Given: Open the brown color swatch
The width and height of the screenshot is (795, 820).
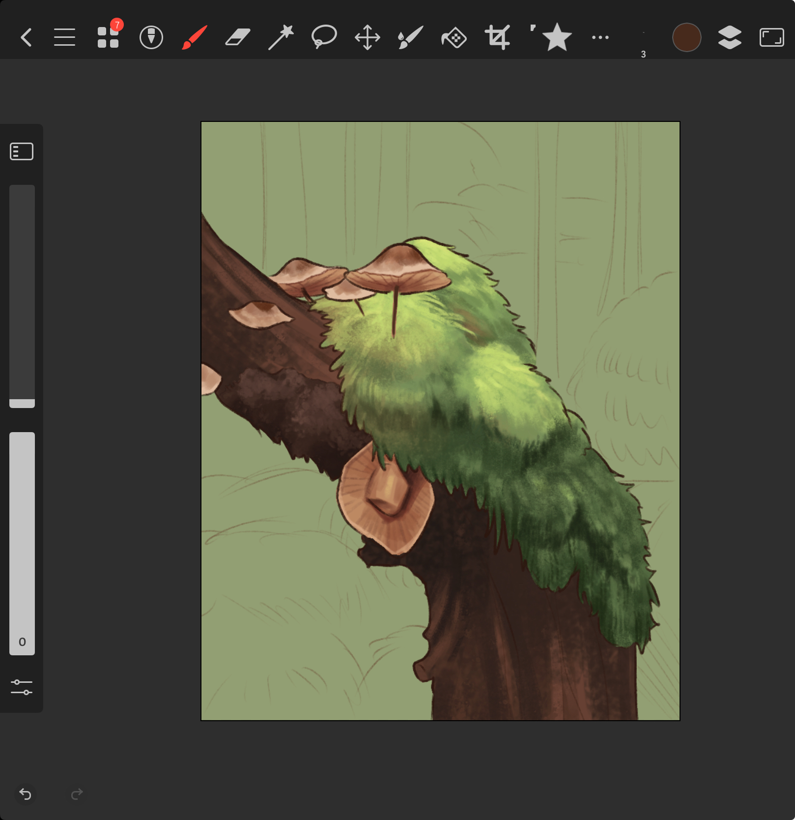Looking at the screenshot, I should point(686,37).
